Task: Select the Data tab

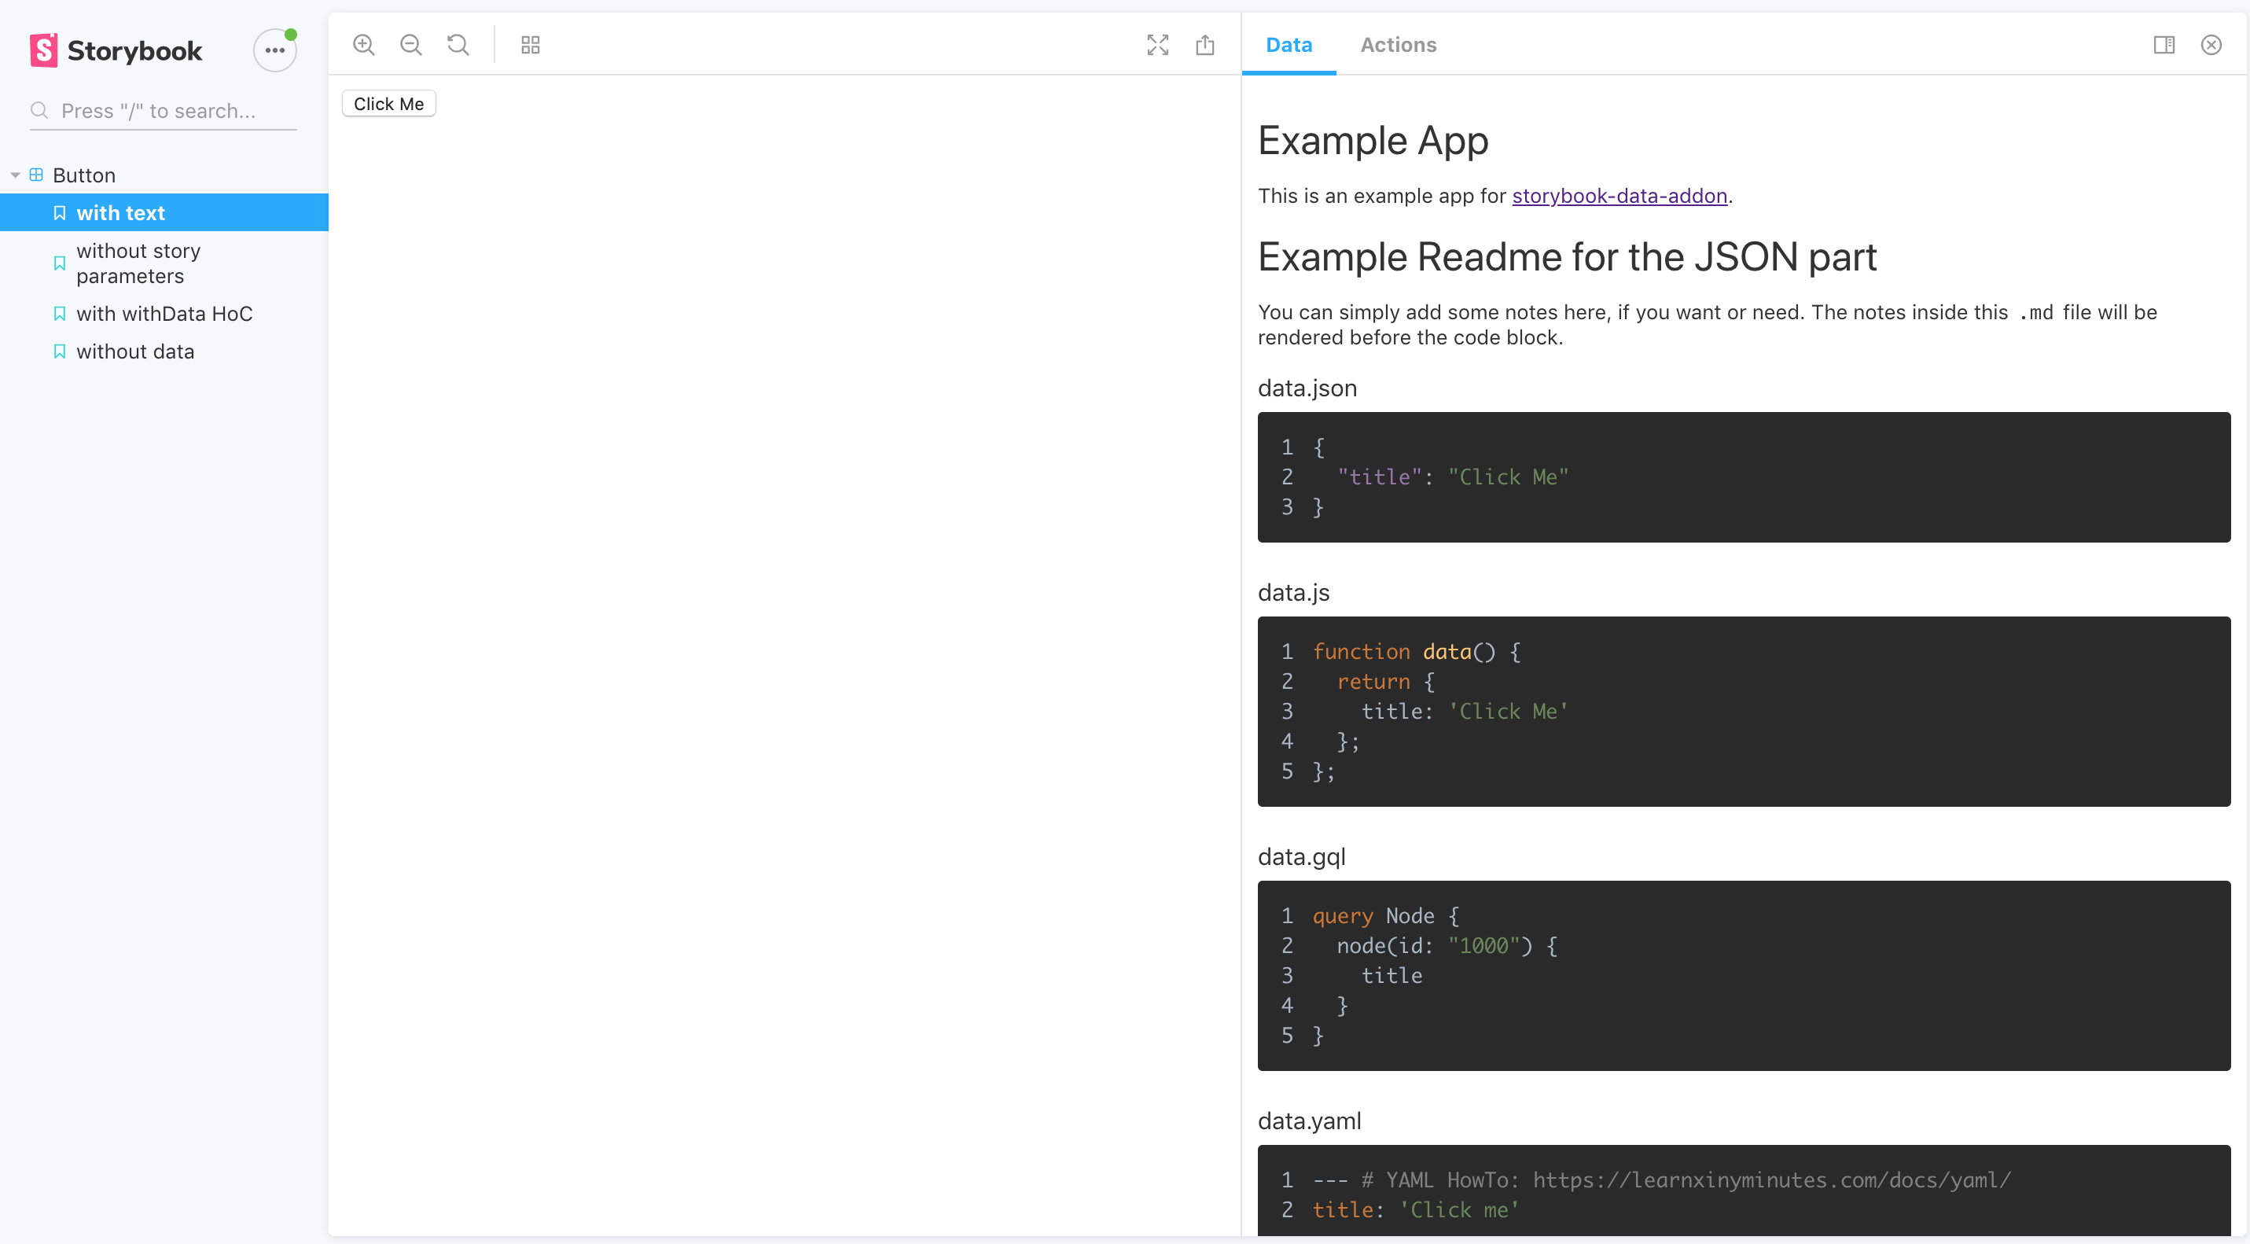Action: point(1289,45)
